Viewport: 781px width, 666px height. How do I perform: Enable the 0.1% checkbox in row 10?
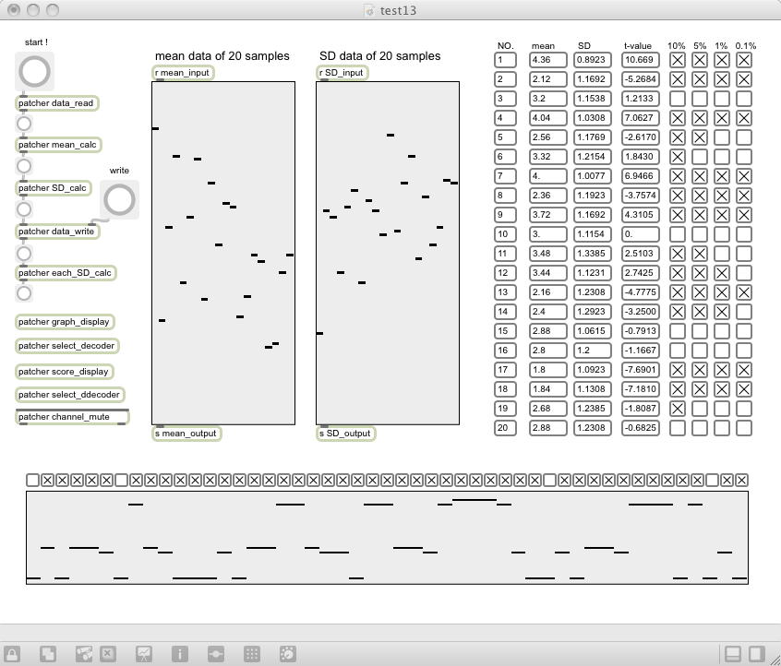point(744,234)
